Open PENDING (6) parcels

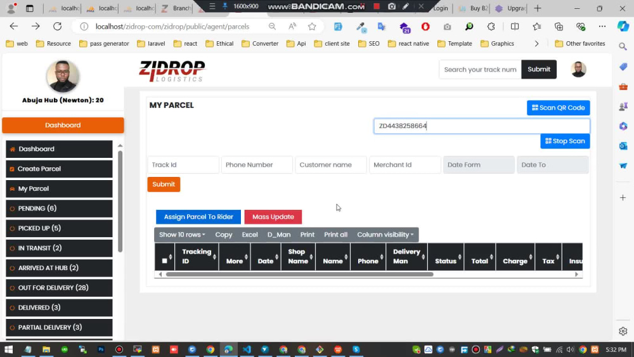[59, 209]
